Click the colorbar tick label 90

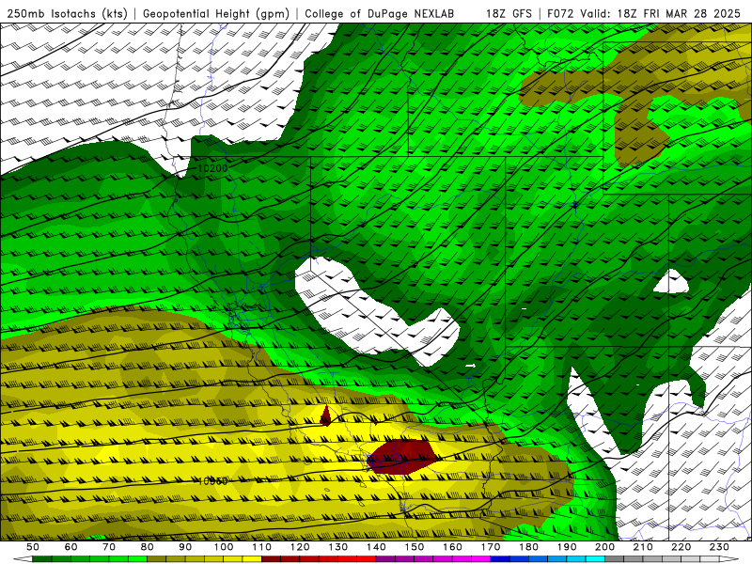click(185, 547)
